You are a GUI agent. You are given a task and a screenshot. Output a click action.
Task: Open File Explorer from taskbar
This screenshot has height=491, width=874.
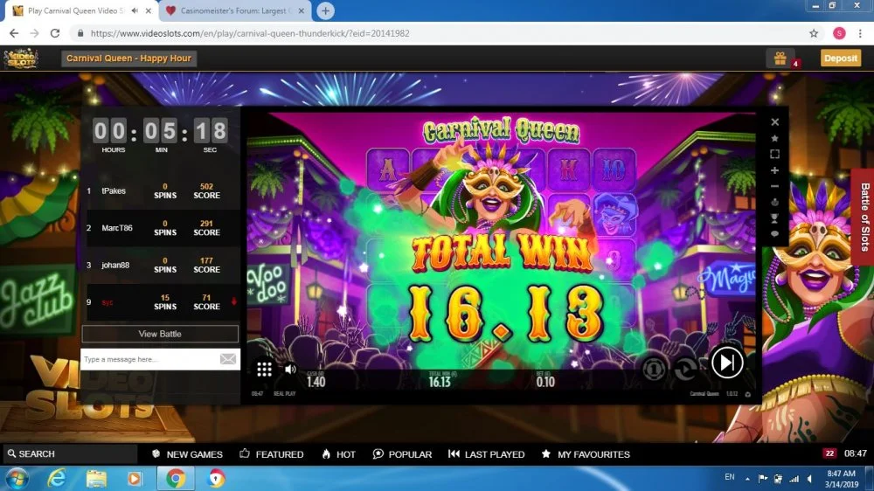click(x=96, y=479)
